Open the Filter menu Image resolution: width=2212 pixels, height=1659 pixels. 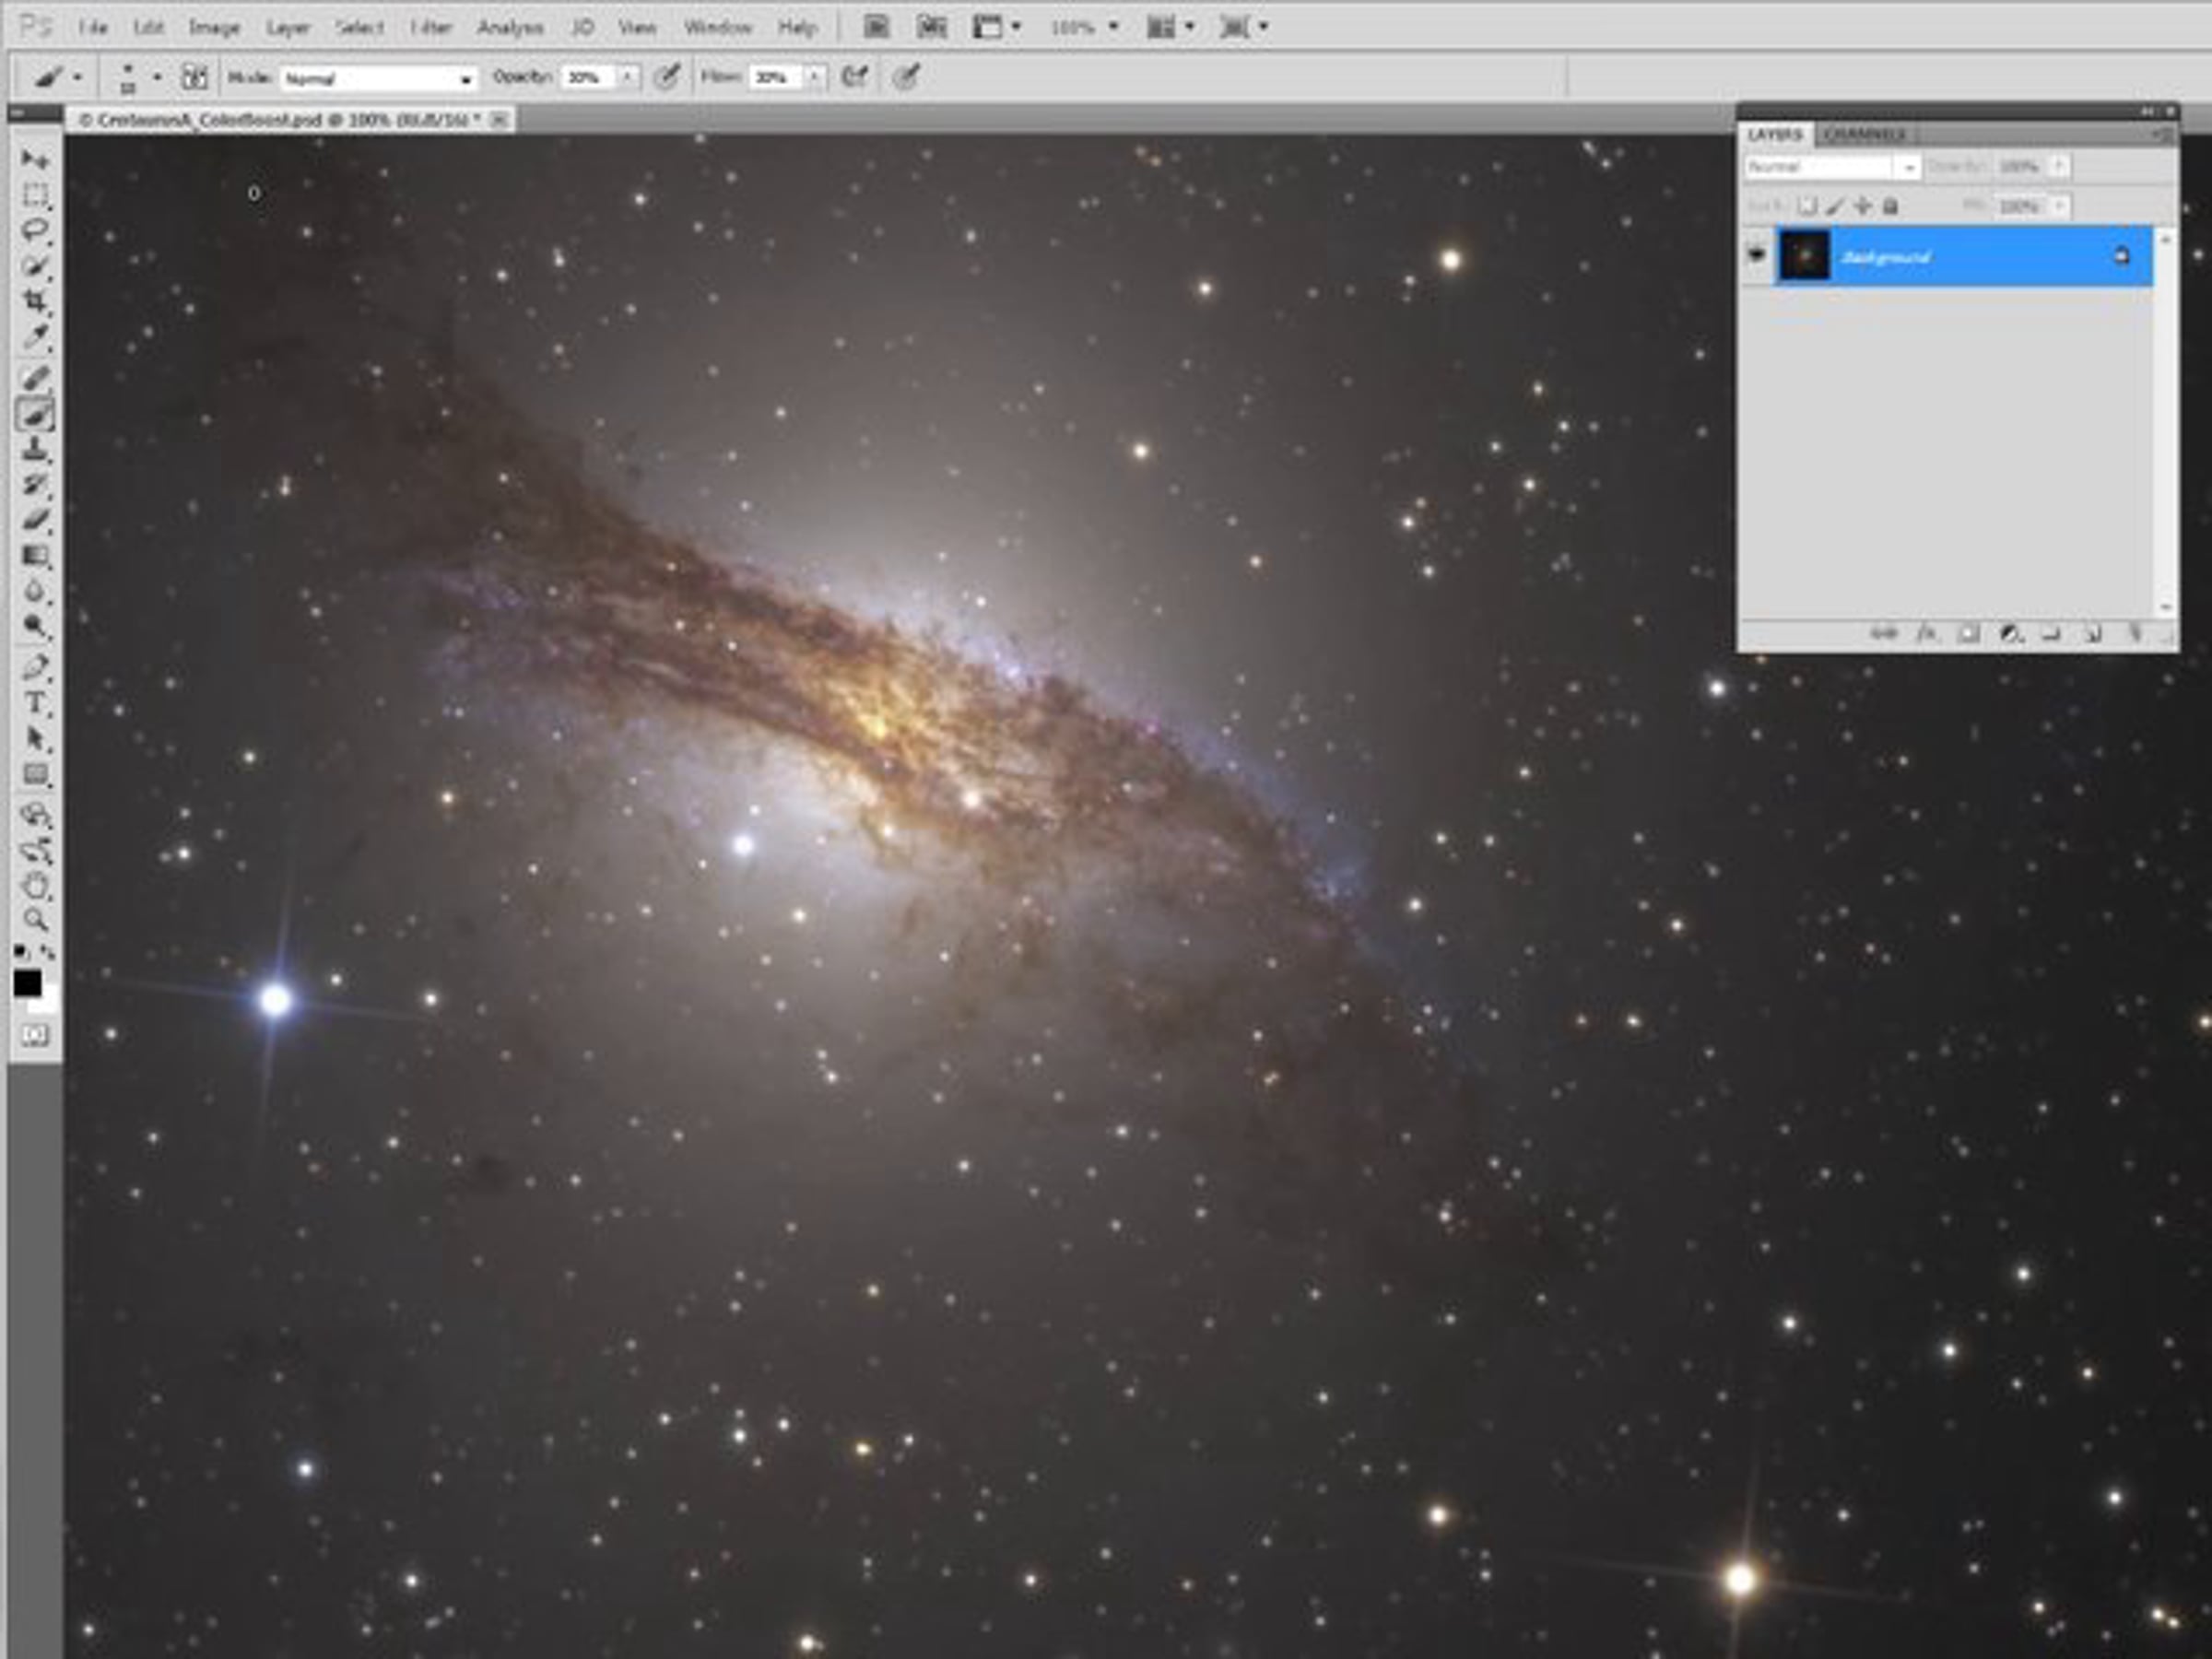pos(431,28)
